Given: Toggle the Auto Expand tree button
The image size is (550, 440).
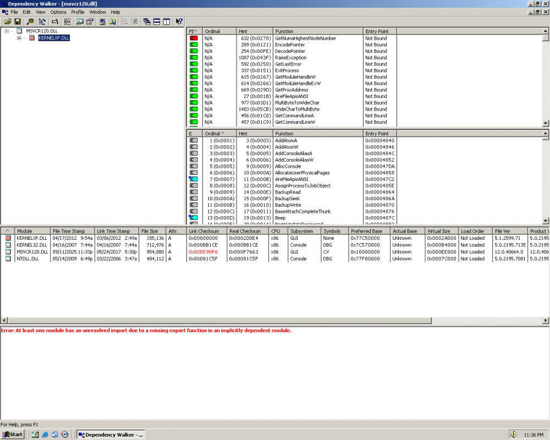Looking at the screenshot, I should pyautogui.click(x=42, y=21).
